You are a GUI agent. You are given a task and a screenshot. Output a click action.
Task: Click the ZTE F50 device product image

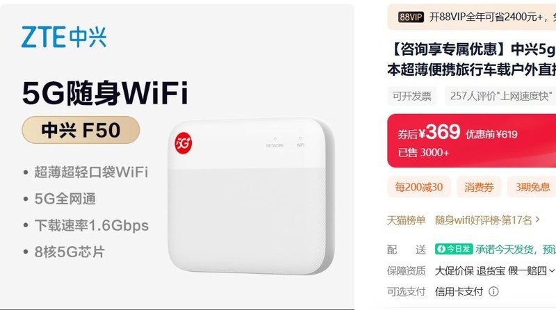click(251, 196)
